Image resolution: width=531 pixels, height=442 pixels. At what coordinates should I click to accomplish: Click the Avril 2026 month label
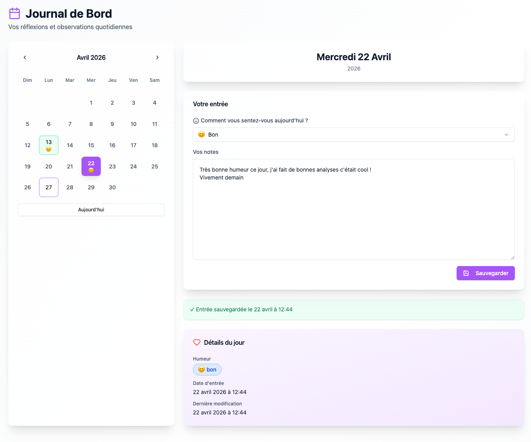(x=91, y=57)
